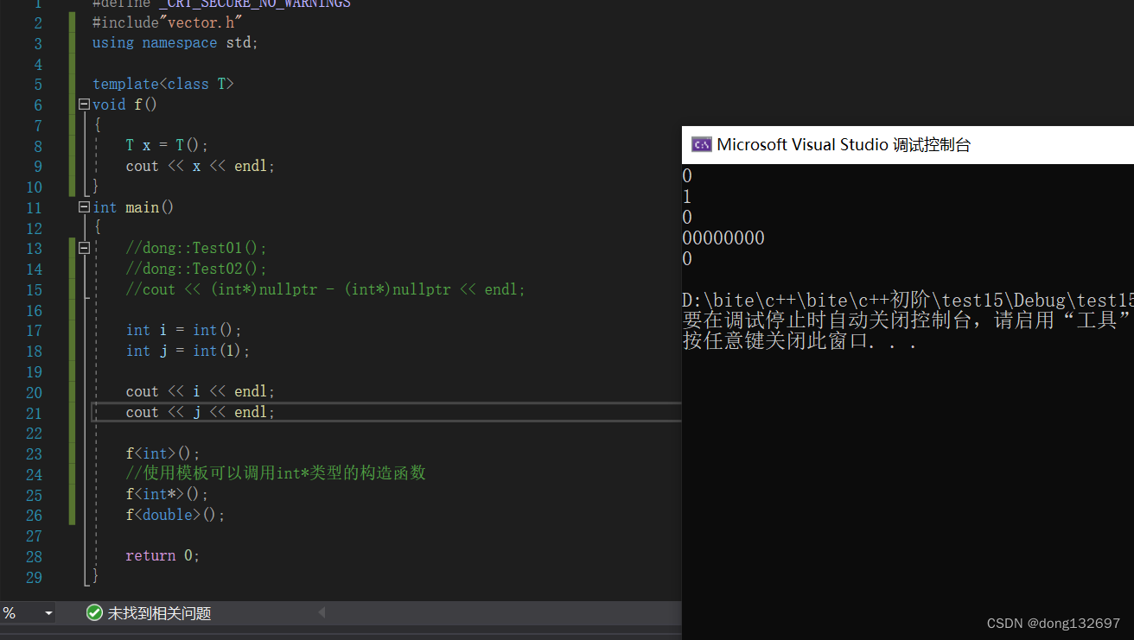The height and width of the screenshot is (640, 1134).
Task: Click the Microsoft Visual Studio 调试控制台 title
Action: click(x=844, y=145)
